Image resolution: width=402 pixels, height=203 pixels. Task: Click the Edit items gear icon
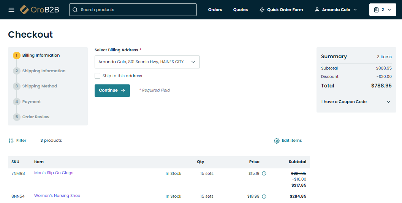point(277,141)
